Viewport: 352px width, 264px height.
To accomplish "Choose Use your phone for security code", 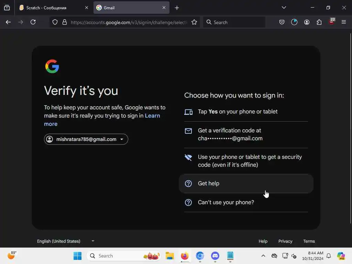I will point(246,161).
